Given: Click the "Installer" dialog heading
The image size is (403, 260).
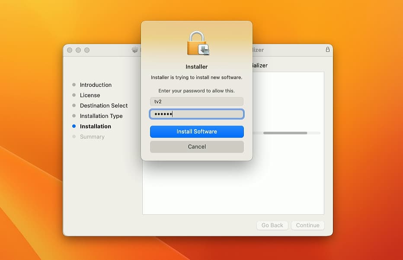Looking at the screenshot, I should tap(197, 67).
